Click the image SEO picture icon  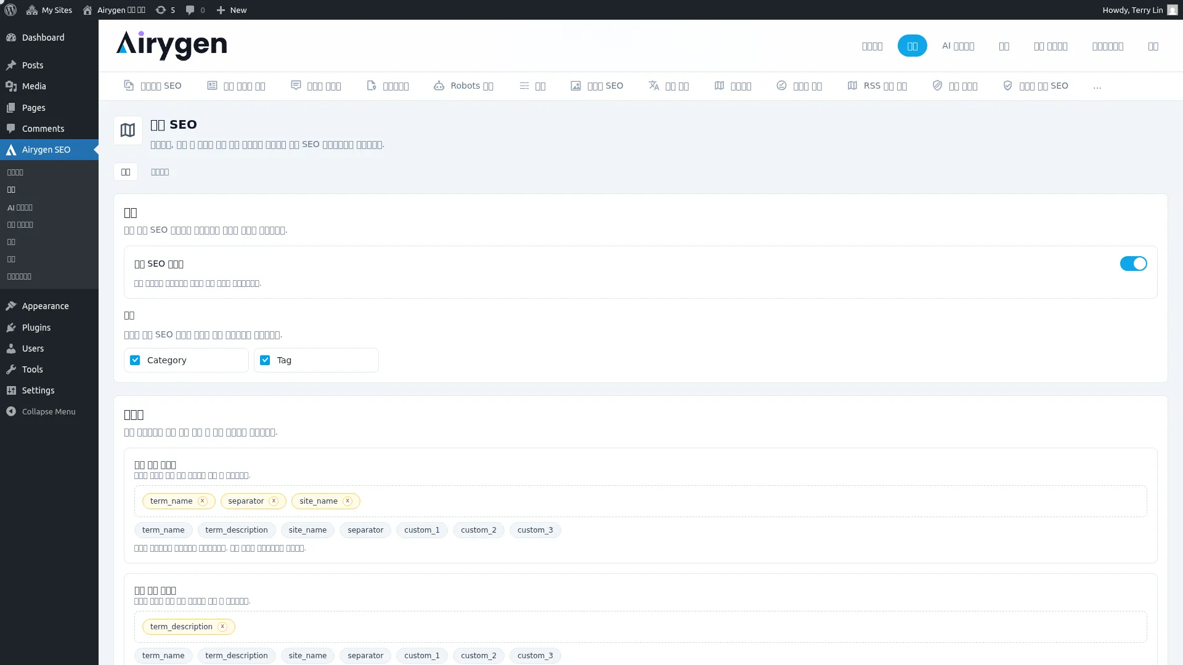tap(575, 86)
